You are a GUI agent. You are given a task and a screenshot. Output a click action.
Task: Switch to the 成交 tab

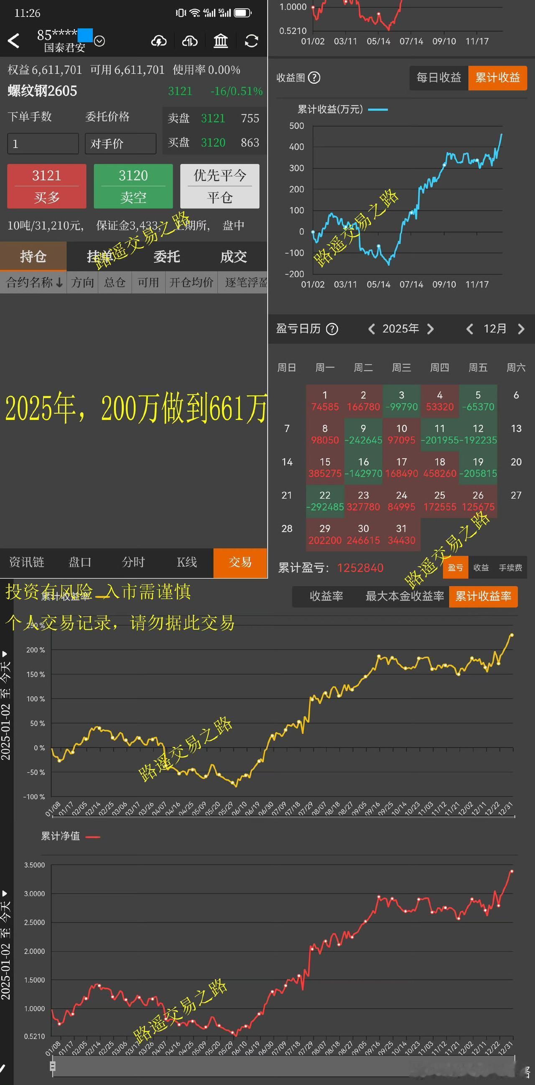234,256
